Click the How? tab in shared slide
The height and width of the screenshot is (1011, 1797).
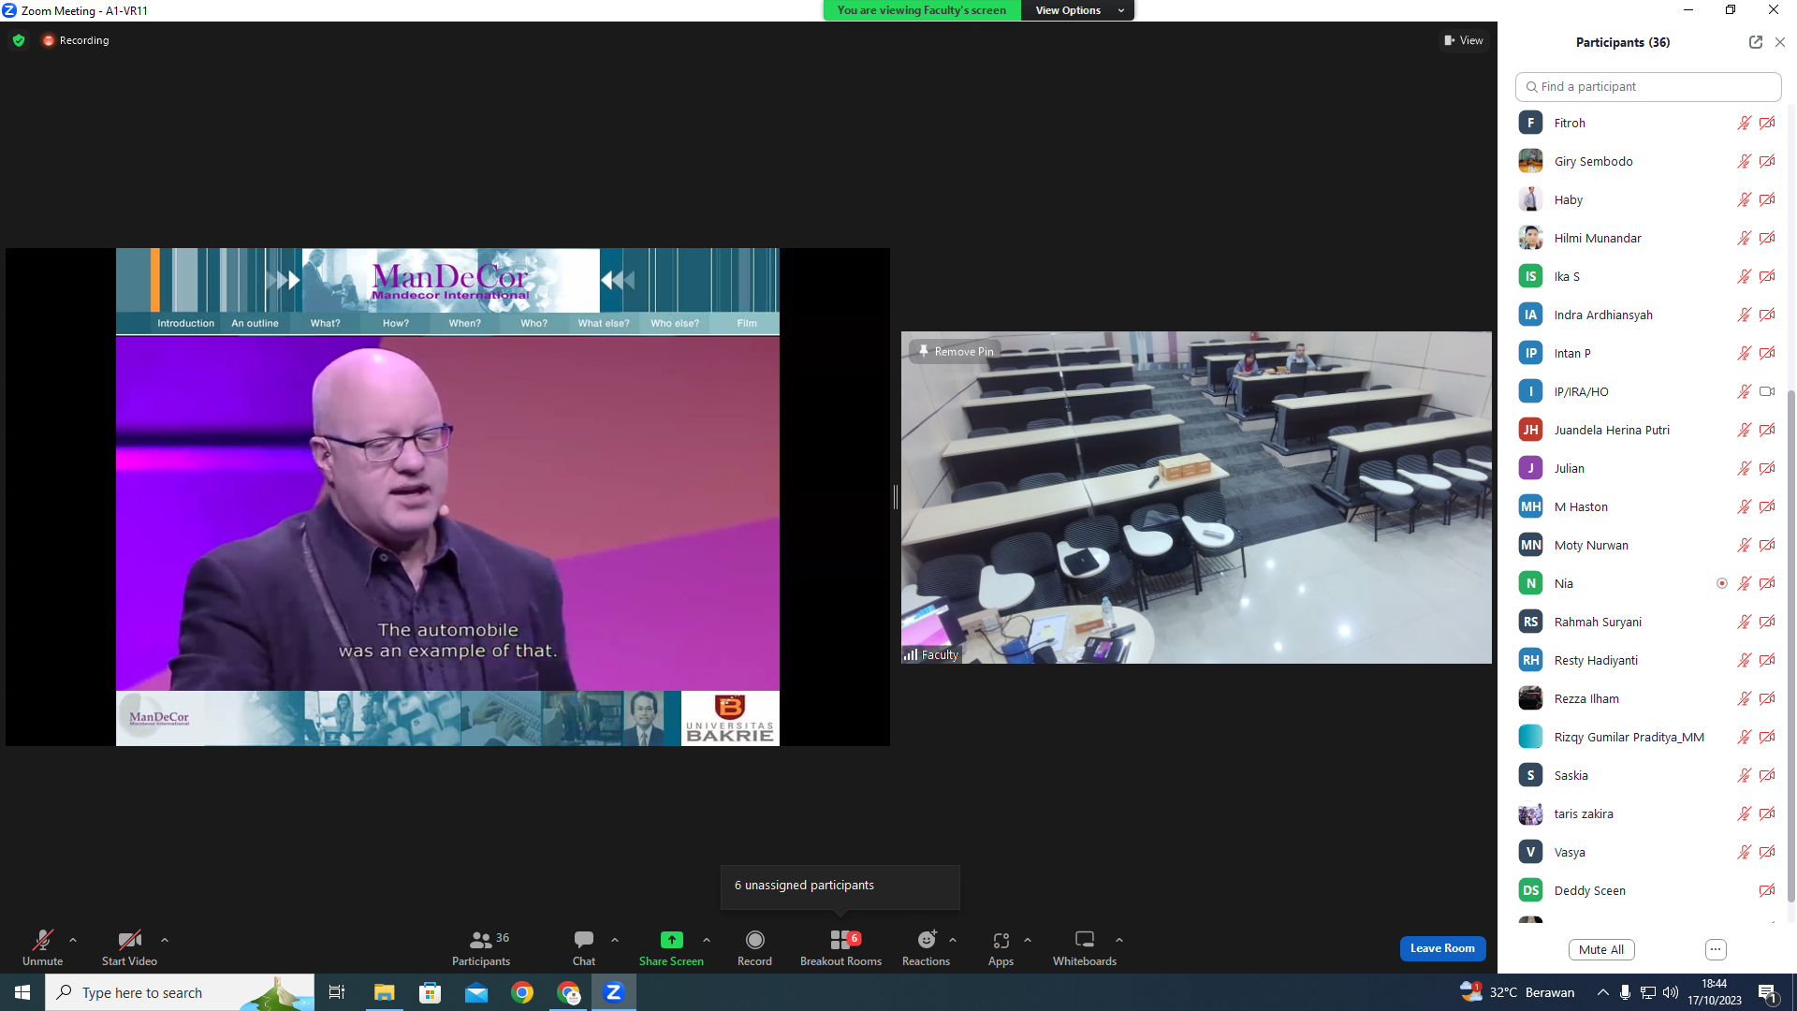click(x=396, y=323)
